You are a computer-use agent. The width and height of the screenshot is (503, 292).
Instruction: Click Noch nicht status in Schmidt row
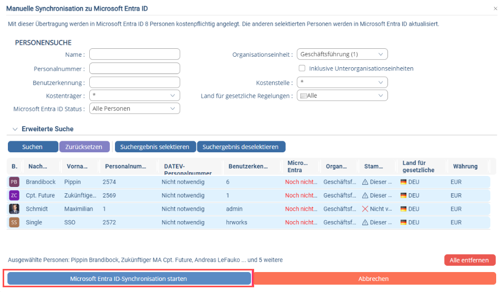click(301, 209)
